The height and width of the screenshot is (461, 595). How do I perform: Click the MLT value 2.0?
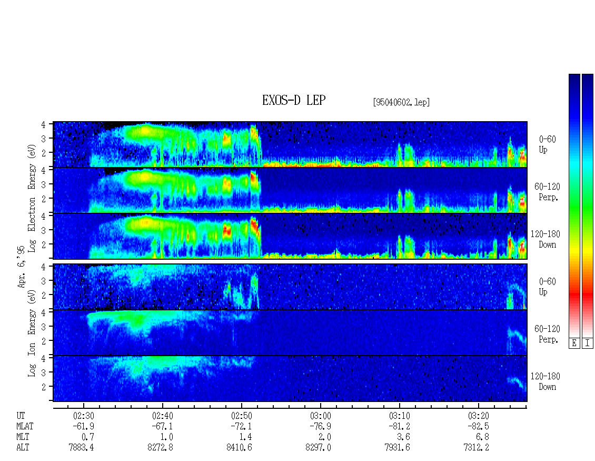(324, 437)
